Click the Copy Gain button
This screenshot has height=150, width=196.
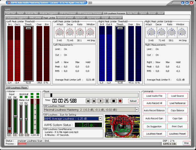[x=177, y=118]
